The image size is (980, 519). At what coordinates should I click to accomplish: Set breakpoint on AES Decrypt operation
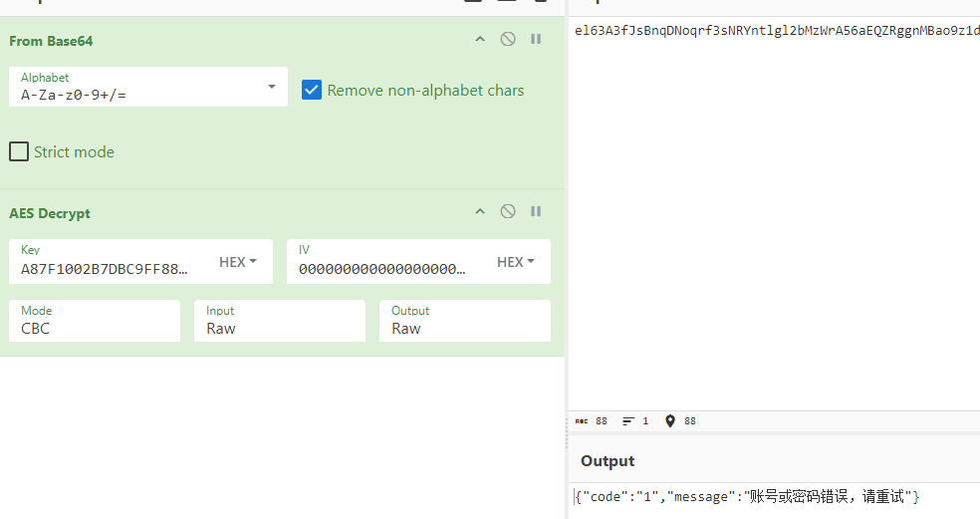click(x=536, y=212)
